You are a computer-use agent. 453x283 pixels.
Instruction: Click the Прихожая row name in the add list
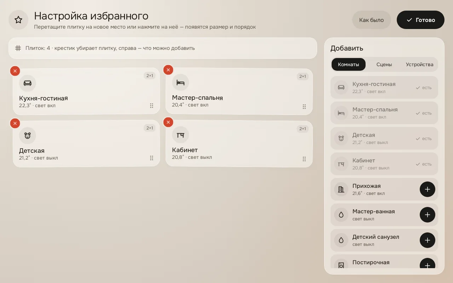coord(367,186)
